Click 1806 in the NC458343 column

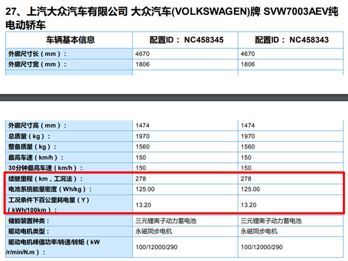click(x=248, y=64)
